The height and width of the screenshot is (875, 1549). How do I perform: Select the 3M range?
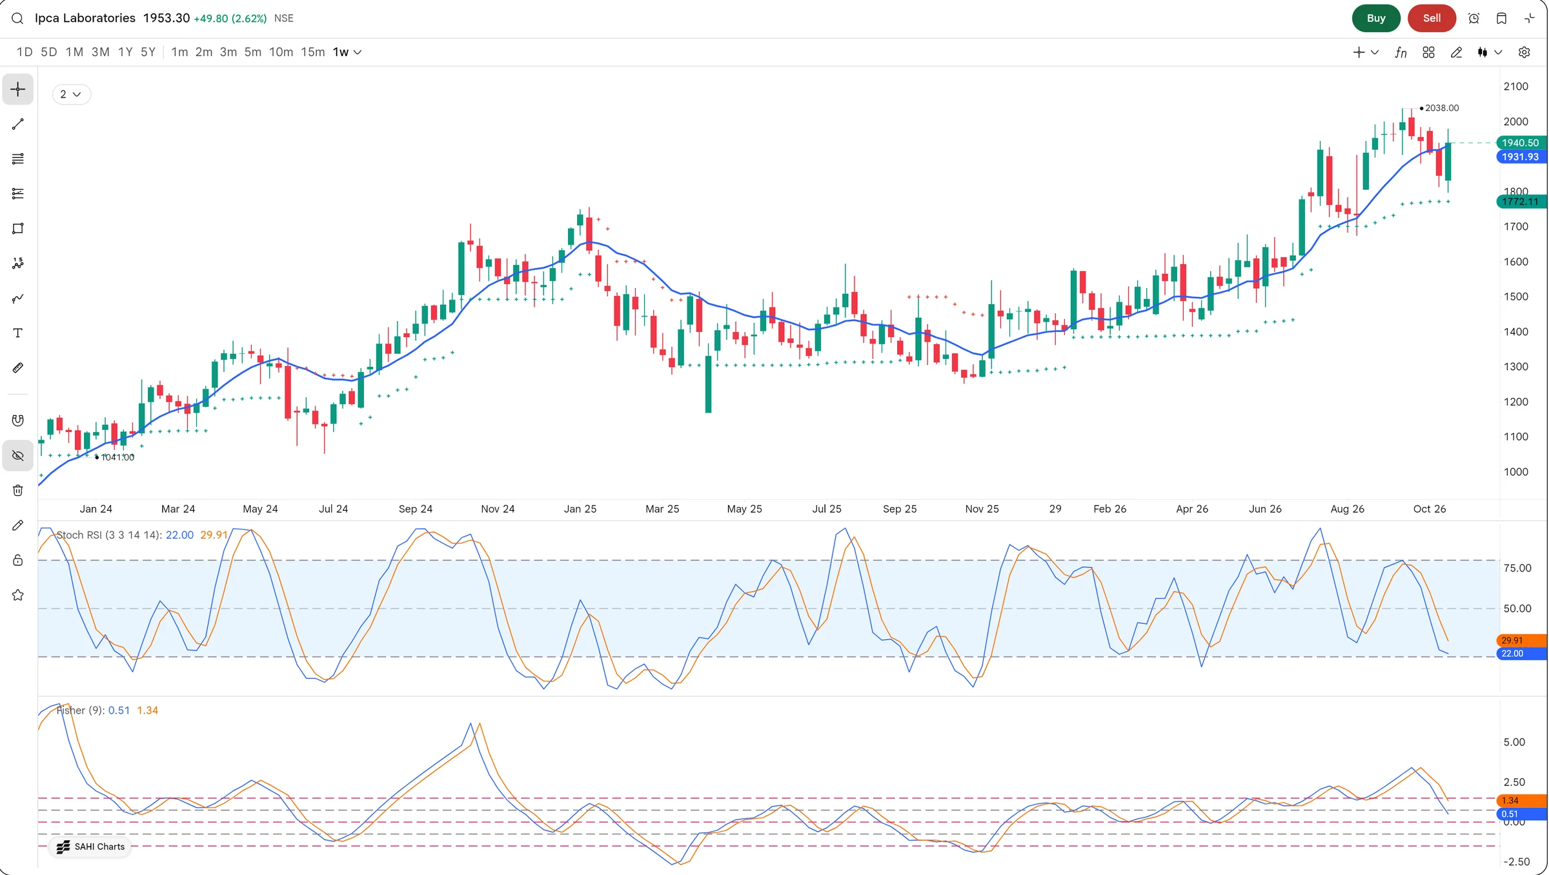101,52
